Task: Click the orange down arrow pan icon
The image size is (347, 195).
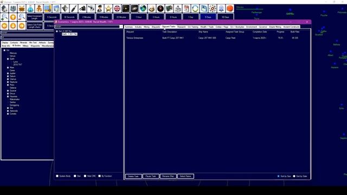Action: [13, 25]
